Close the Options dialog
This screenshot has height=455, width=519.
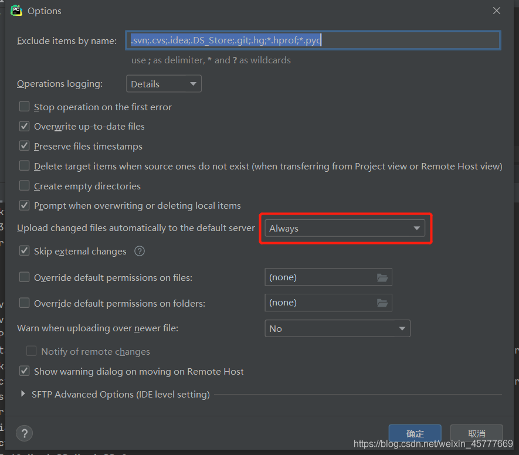497,11
